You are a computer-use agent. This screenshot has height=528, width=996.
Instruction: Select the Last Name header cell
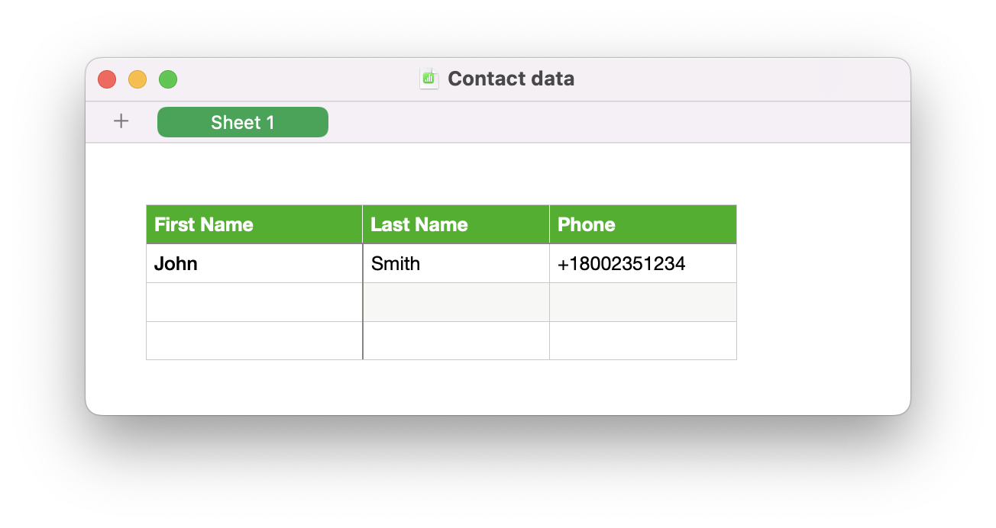point(455,224)
